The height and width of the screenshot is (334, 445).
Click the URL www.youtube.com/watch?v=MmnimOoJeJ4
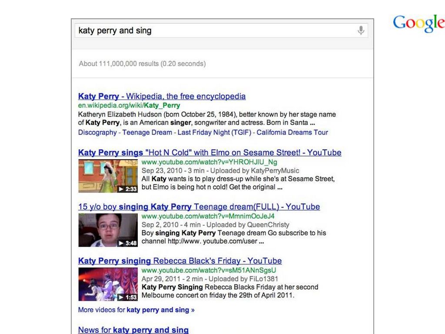tap(208, 216)
